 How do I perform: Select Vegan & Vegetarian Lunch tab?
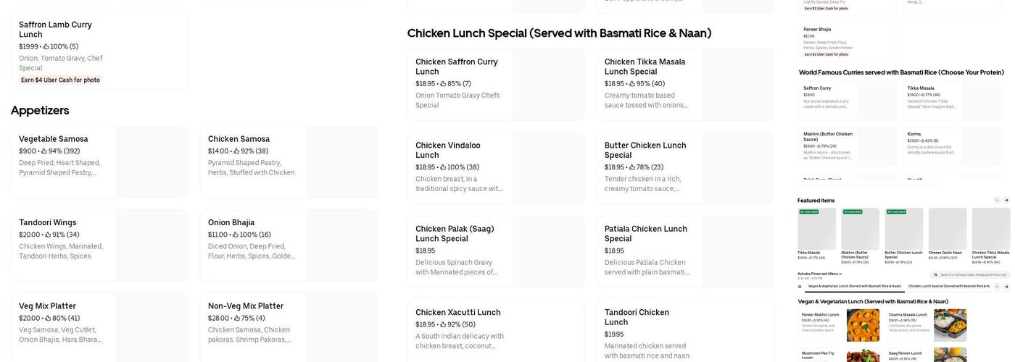(854, 287)
